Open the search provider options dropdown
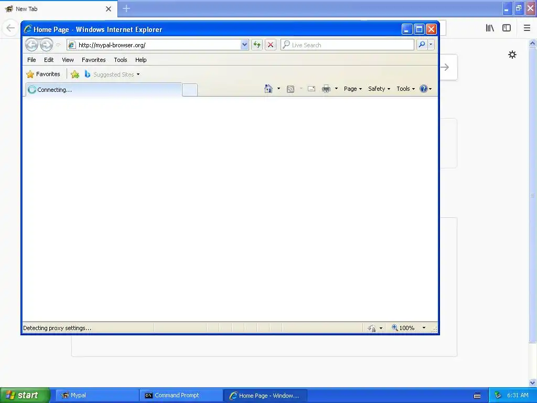Image resolution: width=537 pixels, height=403 pixels. [x=431, y=45]
